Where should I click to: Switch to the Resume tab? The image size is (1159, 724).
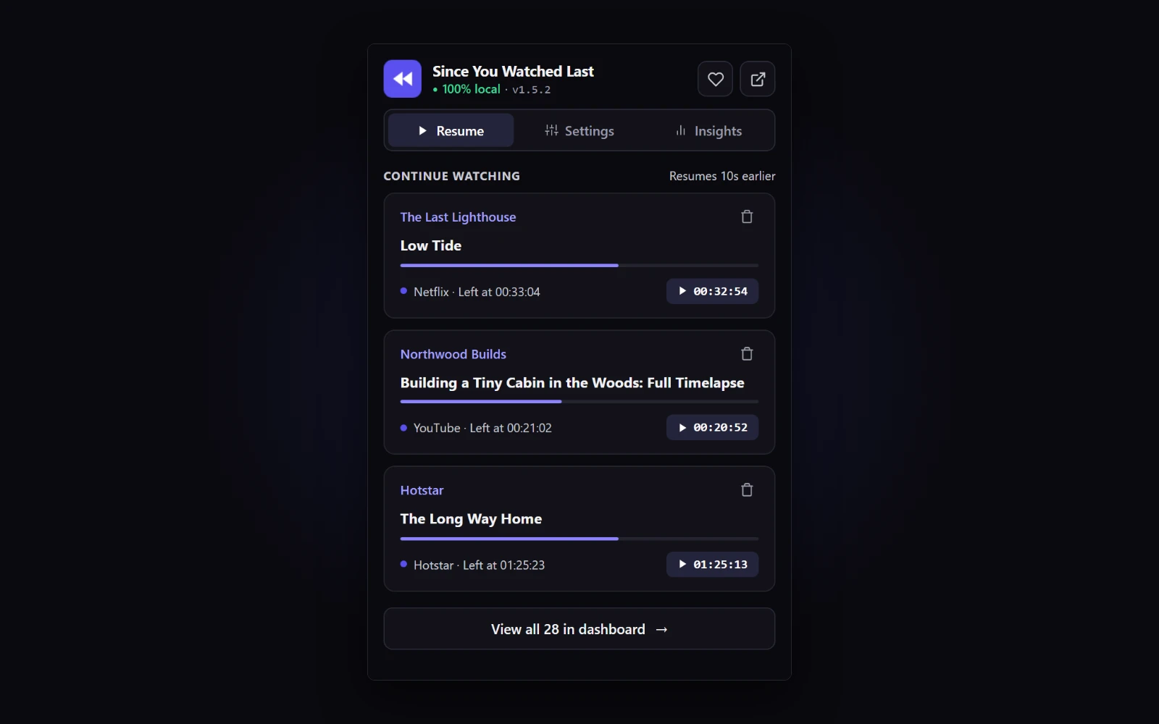[x=451, y=130]
